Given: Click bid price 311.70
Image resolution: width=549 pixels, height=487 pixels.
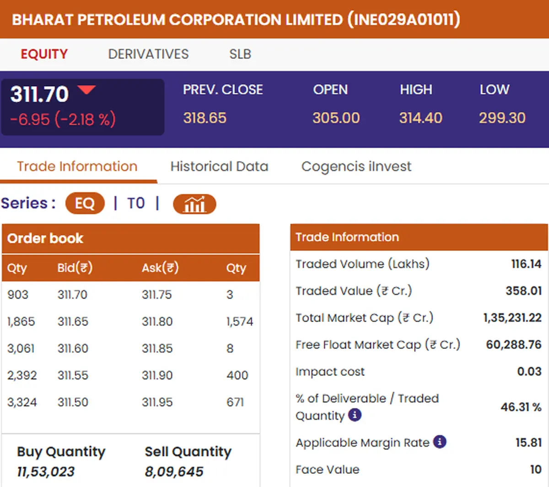Looking at the screenshot, I should (x=72, y=294).
